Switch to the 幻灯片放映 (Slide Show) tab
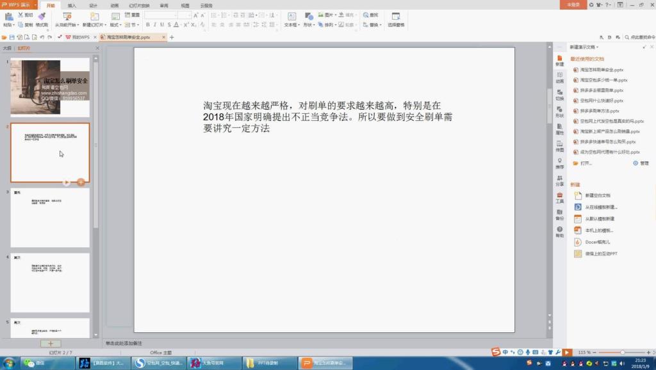Image resolution: width=656 pixels, height=370 pixels. click(x=139, y=5)
